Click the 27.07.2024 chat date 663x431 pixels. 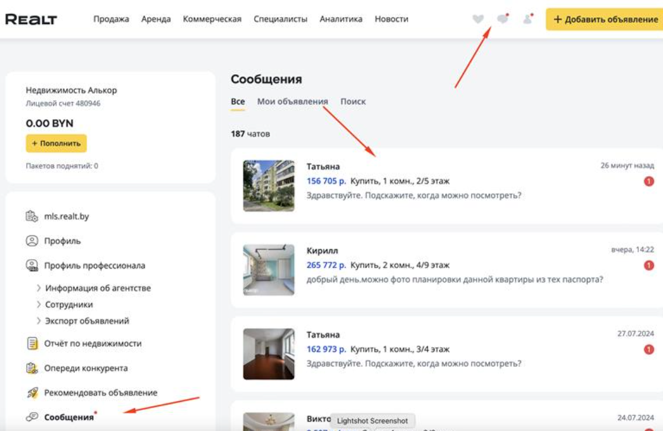[x=636, y=334]
